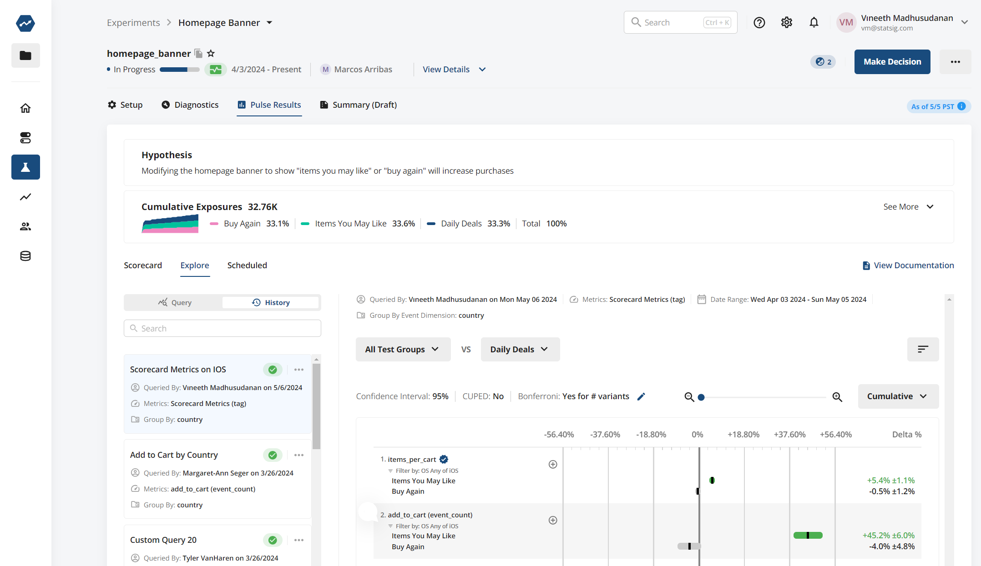This screenshot has height=566, width=981.
Task: Open the sort/filter lines icon button
Action: tap(923, 349)
